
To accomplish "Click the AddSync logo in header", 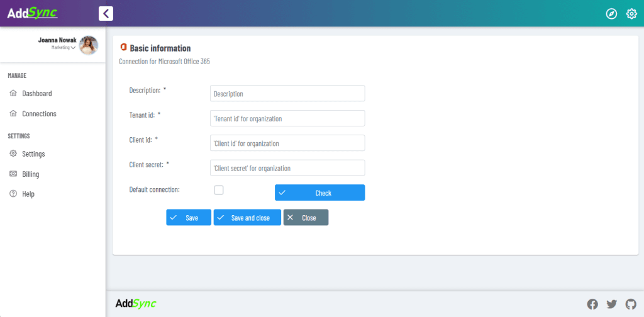I will tap(33, 13).
